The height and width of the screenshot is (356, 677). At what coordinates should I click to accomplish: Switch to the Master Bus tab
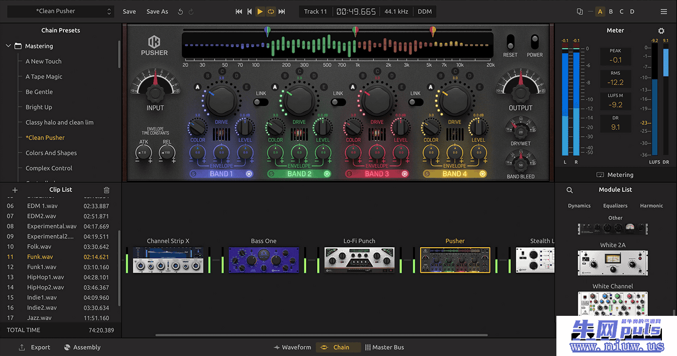(x=384, y=347)
